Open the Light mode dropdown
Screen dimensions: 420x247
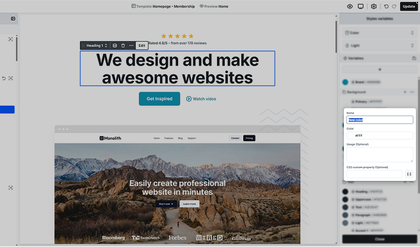click(380, 46)
